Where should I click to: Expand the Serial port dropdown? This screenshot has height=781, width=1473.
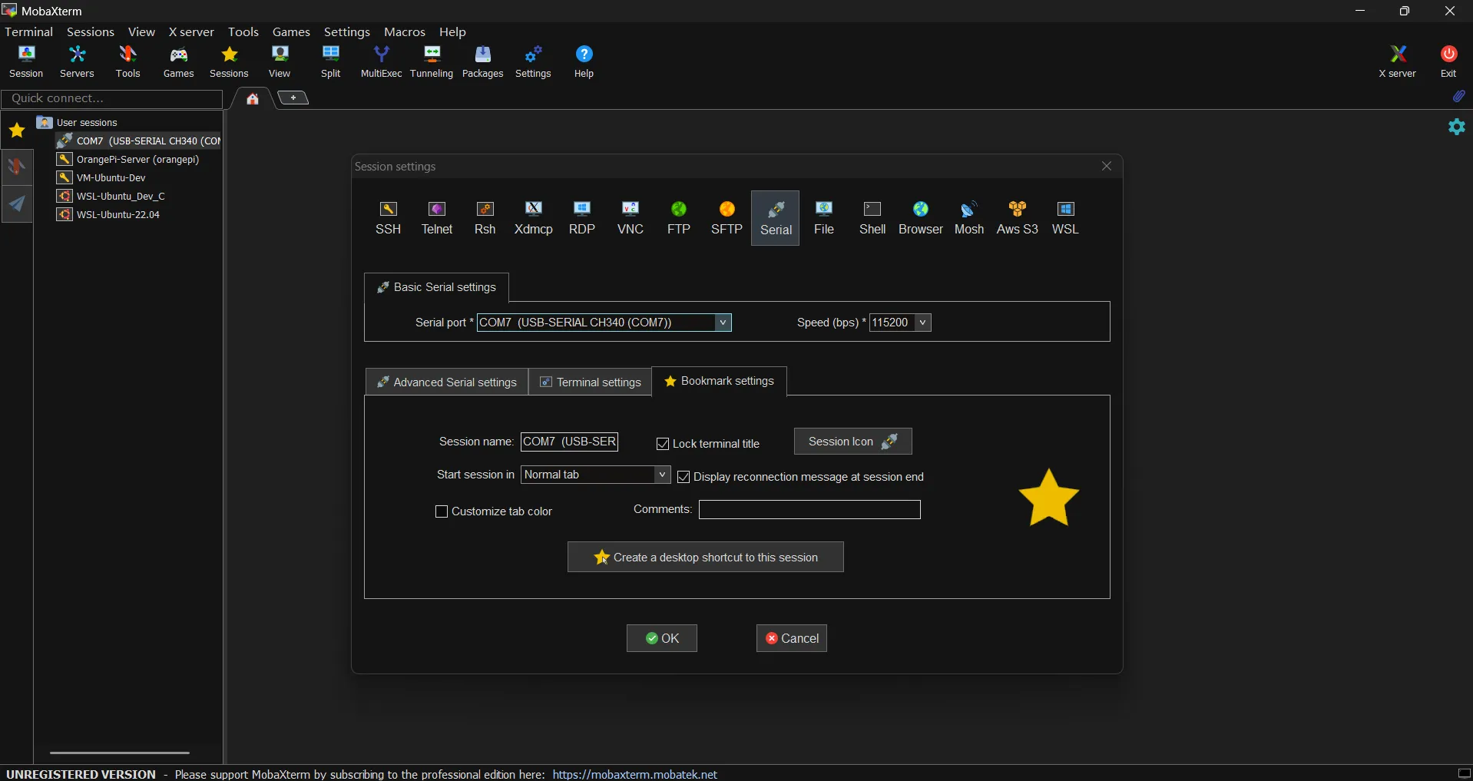pyautogui.click(x=723, y=323)
